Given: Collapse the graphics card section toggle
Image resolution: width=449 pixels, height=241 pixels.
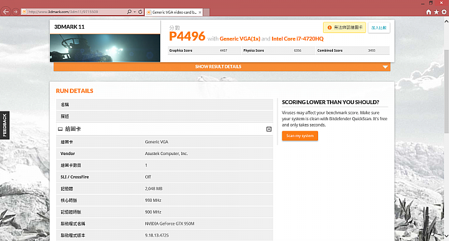Looking at the screenshot, I should (x=269, y=130).
